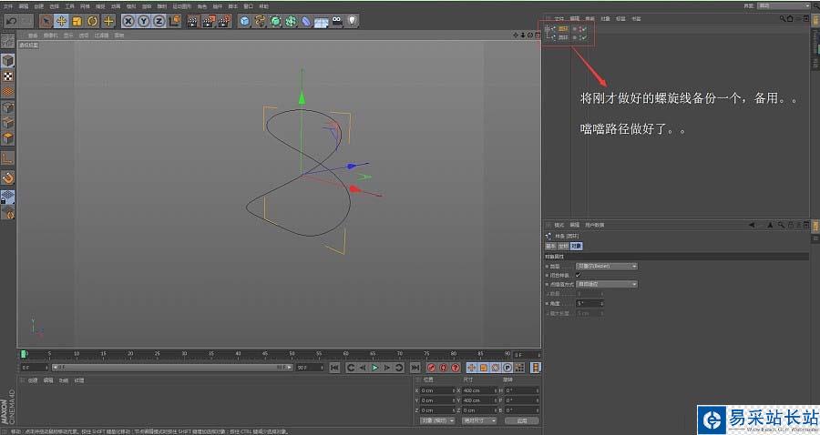The width and height of the screenshot is (820, 435).
Task: Toggle Position keyframe recording icon
Action: (471, 368)
